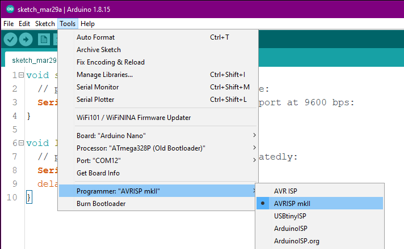Collapse the setup function fold marker
The image size is (404, 249).
click(20, 75)
